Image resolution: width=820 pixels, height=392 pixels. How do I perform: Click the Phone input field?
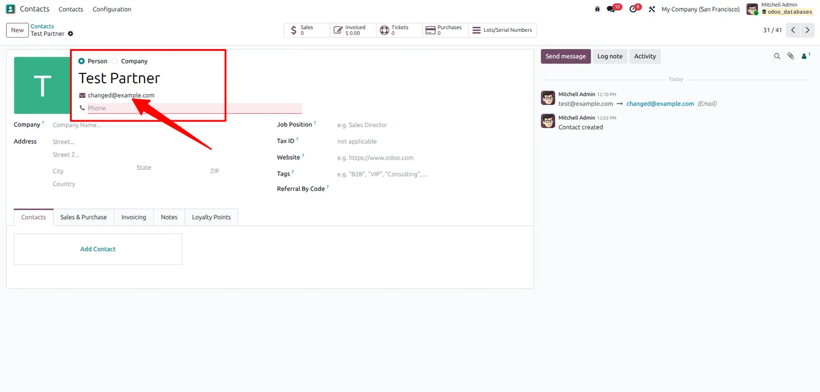coord(195,108)
